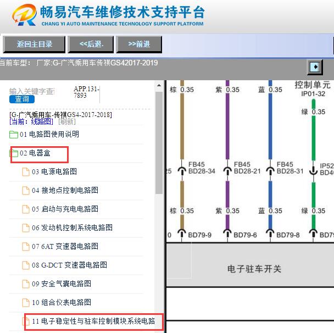Click the 当前车型 vehicle model text
The height and width of the screenshot is (333, 334).
coord(79,63)
